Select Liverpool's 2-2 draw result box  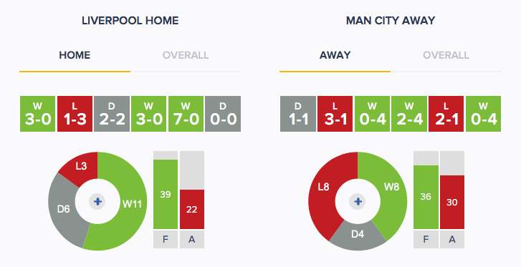(x=112, y=114)
